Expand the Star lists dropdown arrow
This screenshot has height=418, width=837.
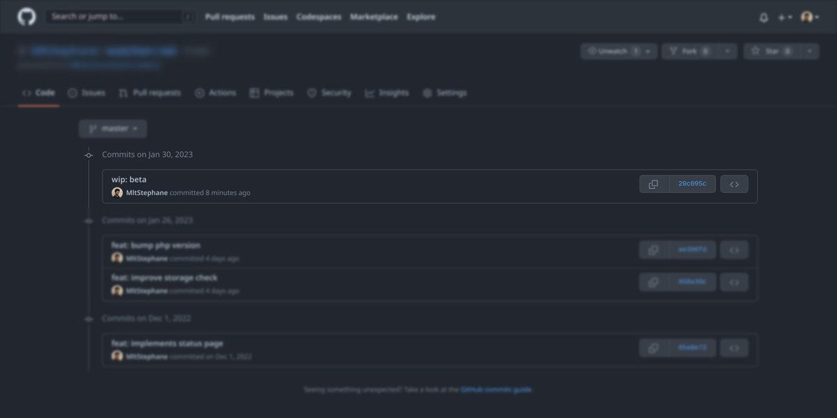tap(809, 51)
